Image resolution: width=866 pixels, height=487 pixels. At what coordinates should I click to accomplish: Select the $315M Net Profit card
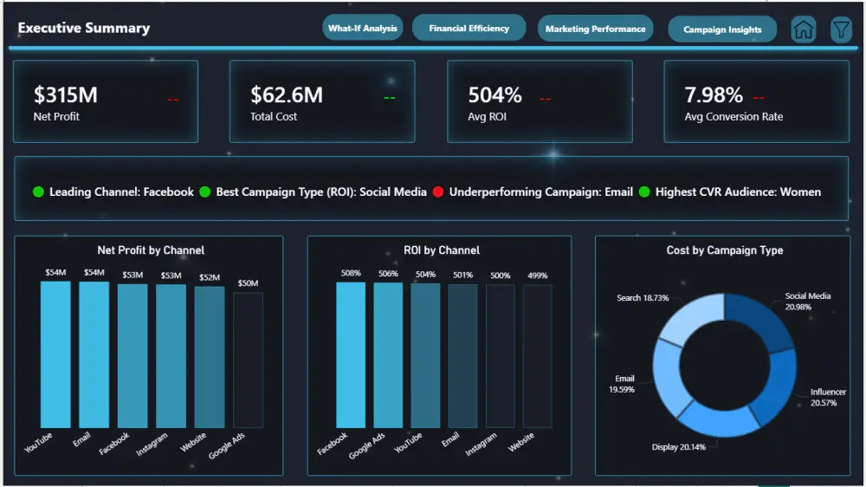click(106, 101)
